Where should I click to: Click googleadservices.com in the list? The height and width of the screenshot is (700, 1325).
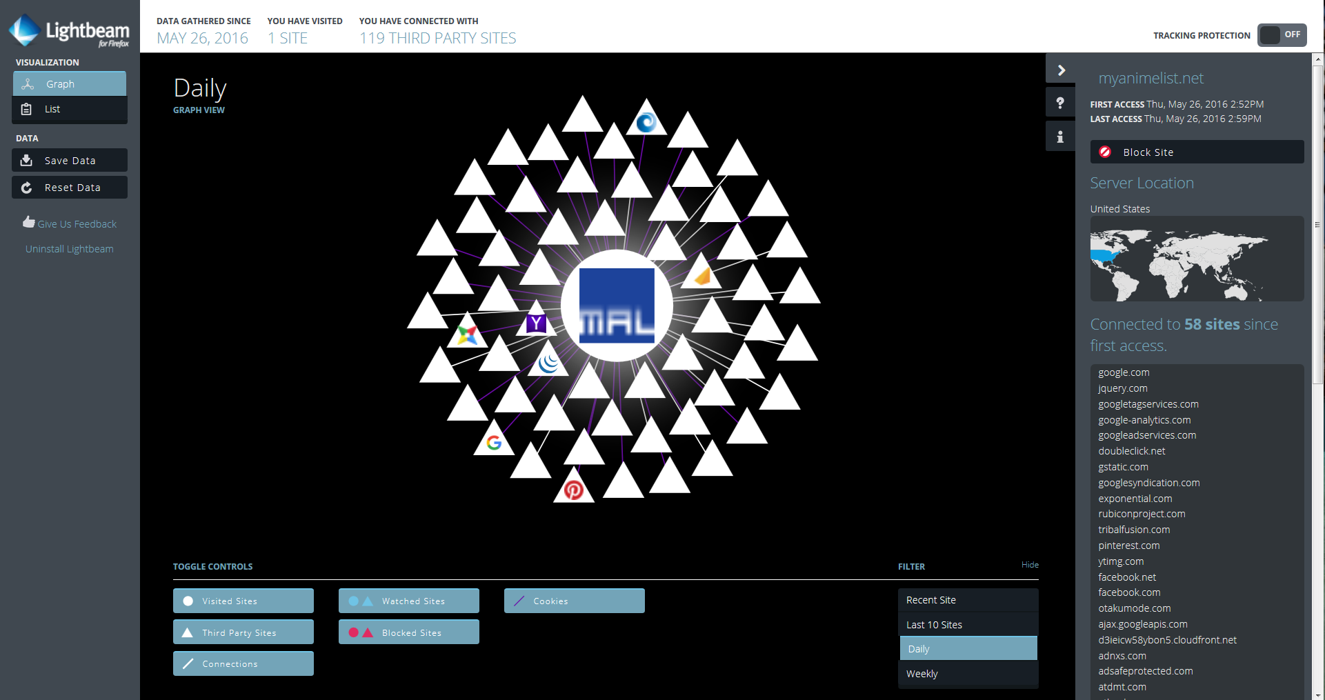click(1147, 435)
